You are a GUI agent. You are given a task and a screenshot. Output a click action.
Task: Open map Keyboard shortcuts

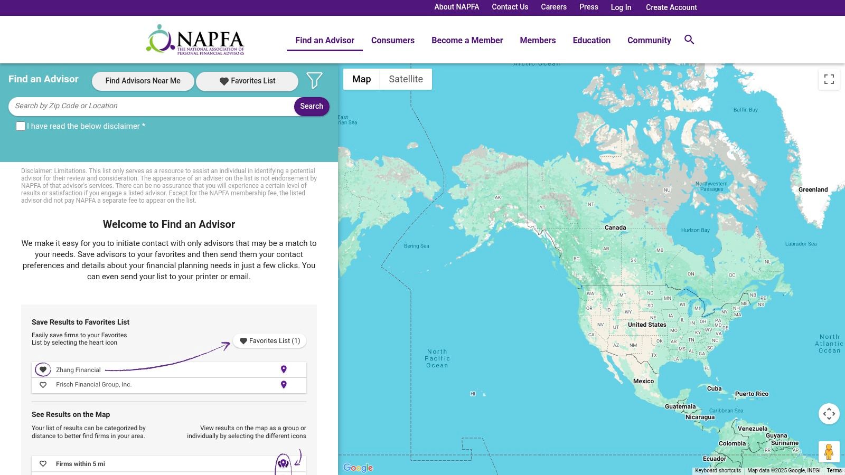pyautogui.click(x=718, y=470)
